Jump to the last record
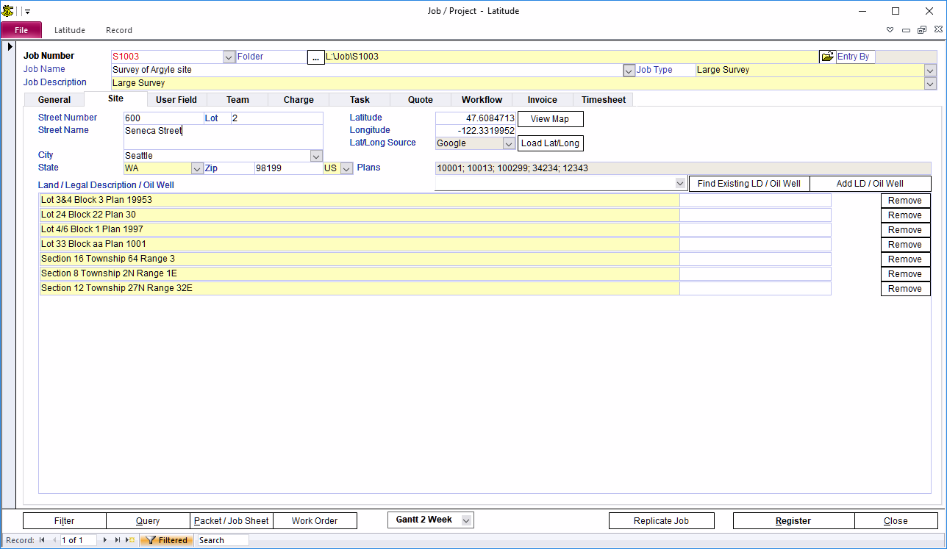947x549 pixels. pyautogui.click(x=118, y=540)
